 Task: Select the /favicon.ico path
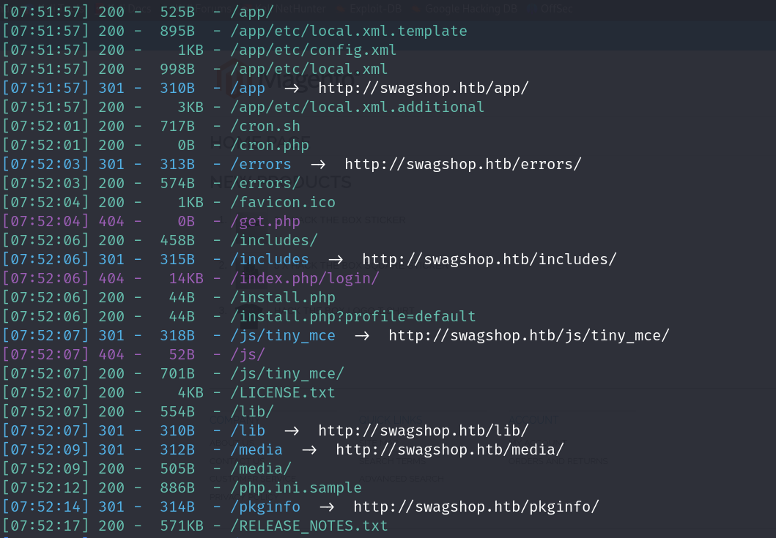click(282, 202)
